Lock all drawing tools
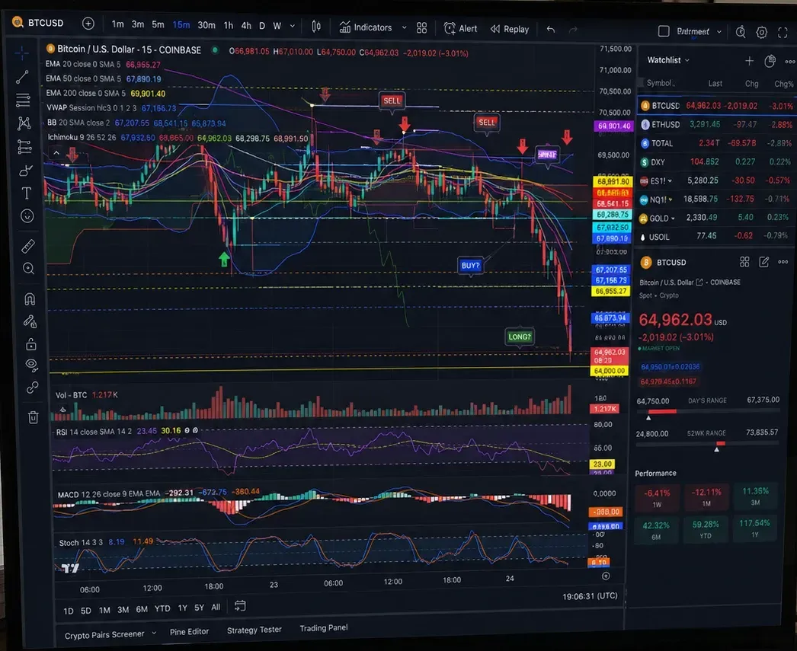Image resolution: width=797 pixels, height=651 pixels. pos(31,344)
